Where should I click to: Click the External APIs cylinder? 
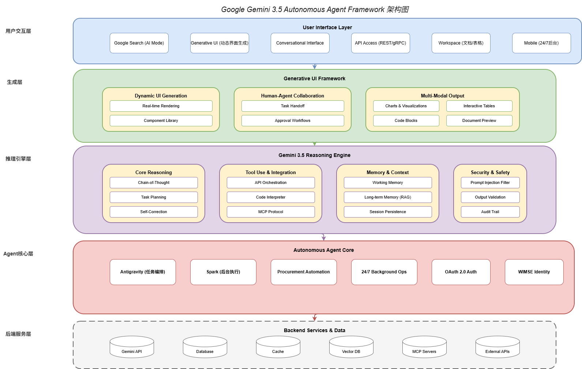click(497, 347)
